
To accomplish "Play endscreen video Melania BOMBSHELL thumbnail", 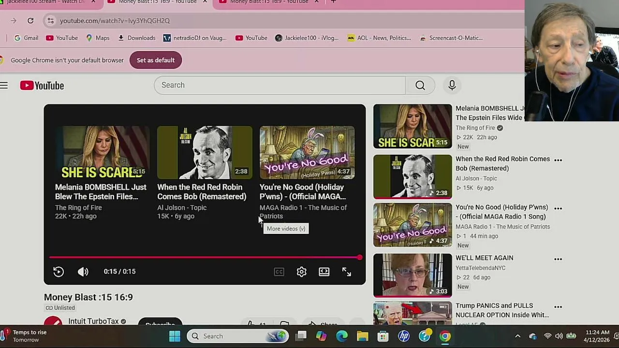I will [x=103, y=153].
